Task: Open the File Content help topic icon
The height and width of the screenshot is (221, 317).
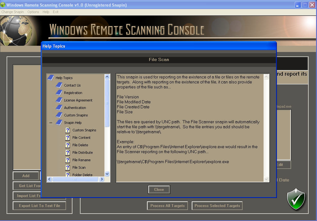Action: (67, 138)
